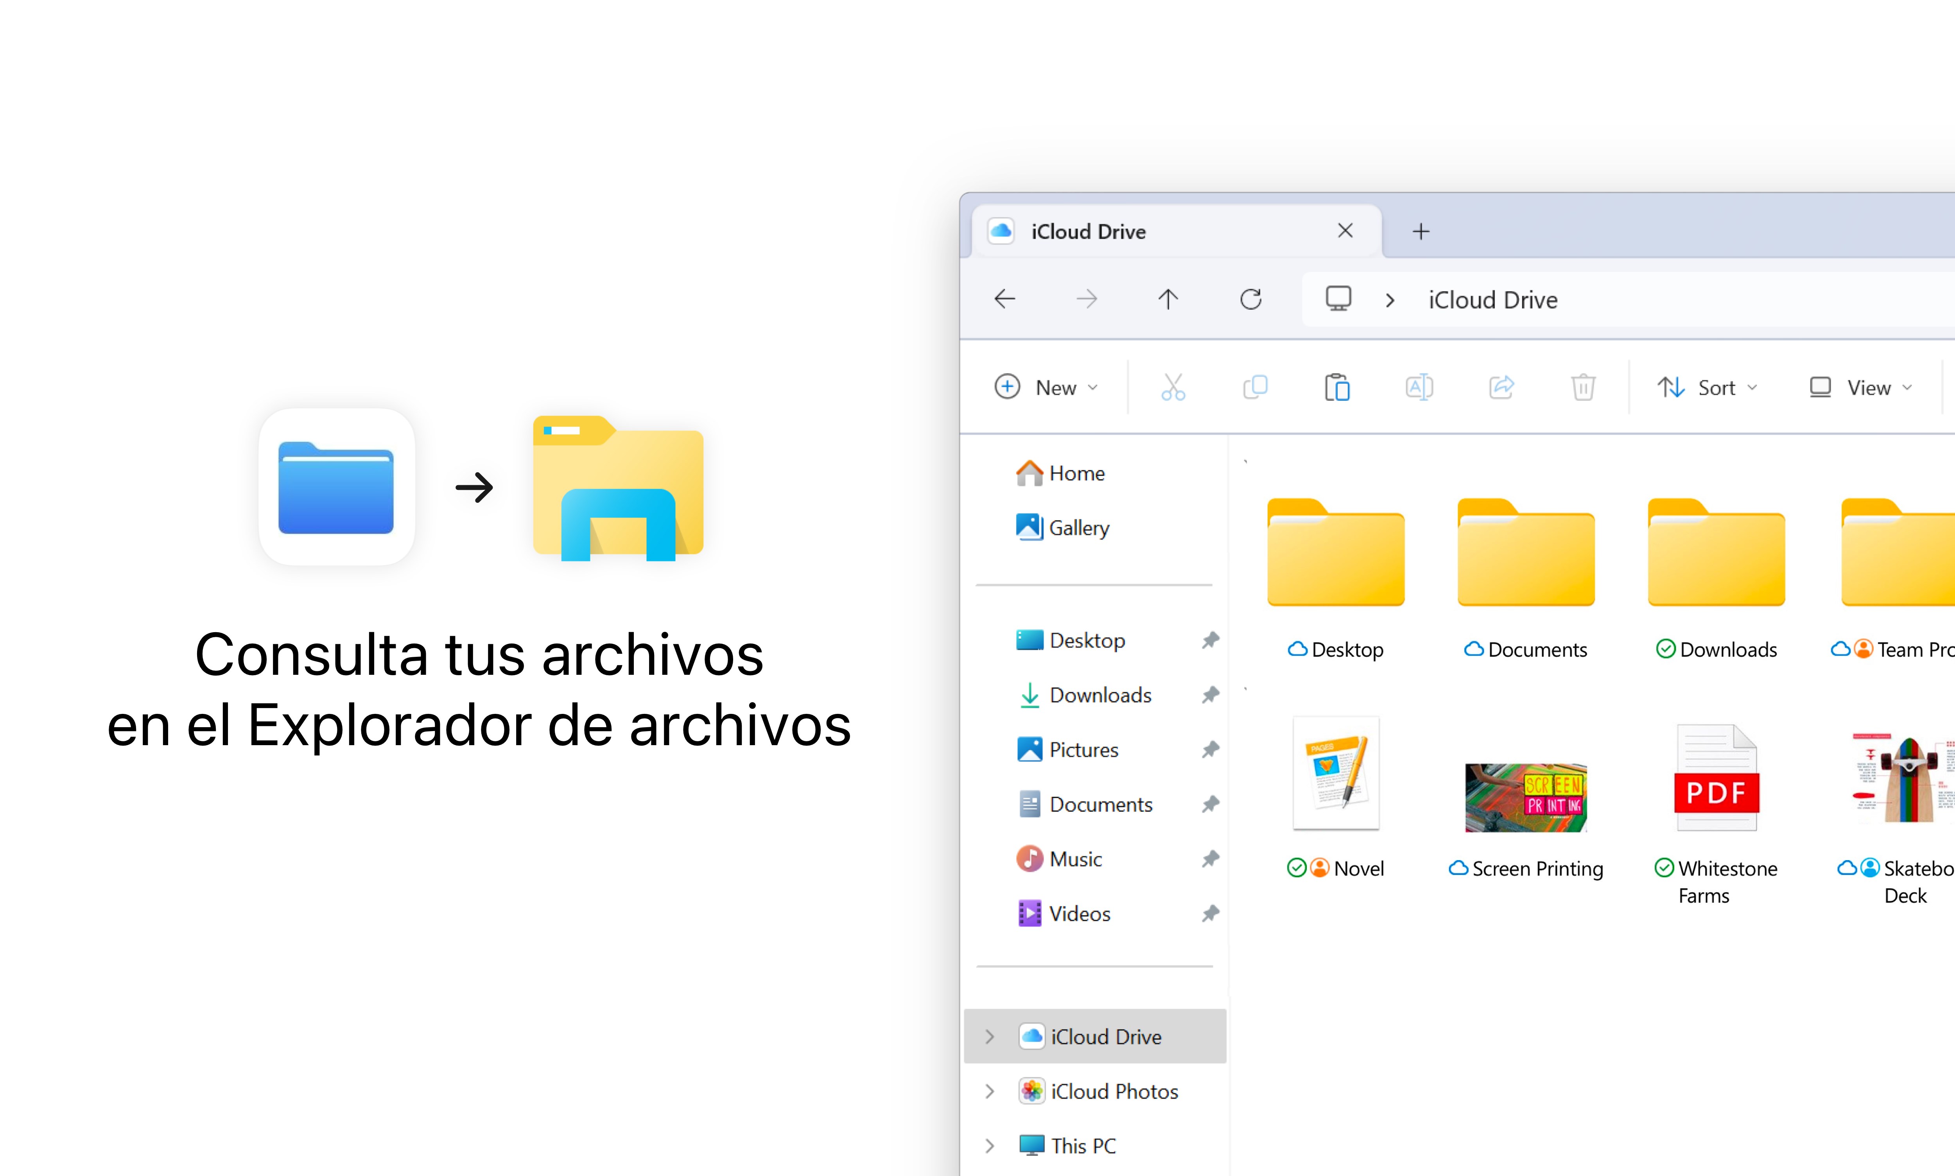Select Desktop in the sidebar quick access
1955x1176 pixels.
click(1070, 640)
